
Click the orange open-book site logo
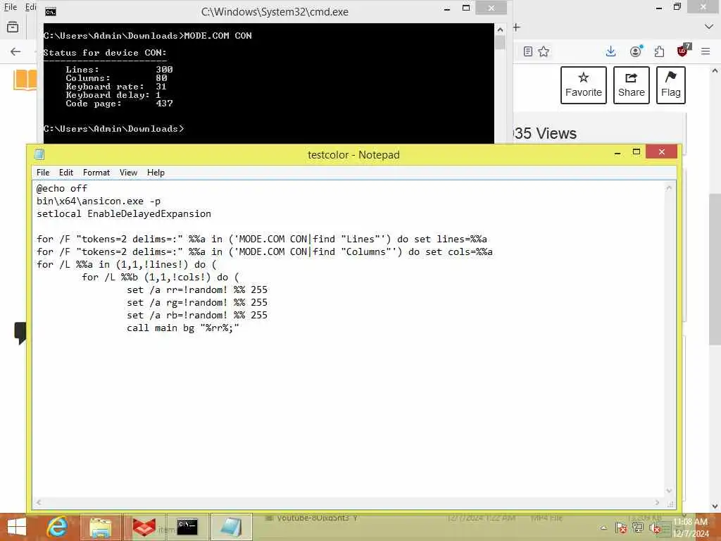pos(25,80)
